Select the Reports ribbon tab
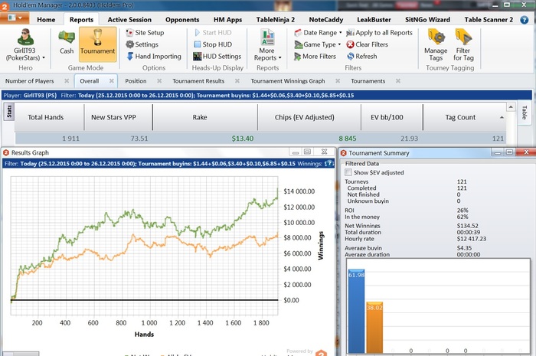 tap(81, 20)
